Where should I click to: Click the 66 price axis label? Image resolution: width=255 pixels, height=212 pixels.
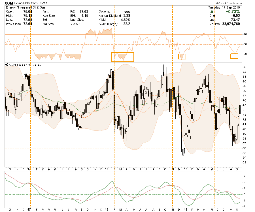click(x=244, y=148)
